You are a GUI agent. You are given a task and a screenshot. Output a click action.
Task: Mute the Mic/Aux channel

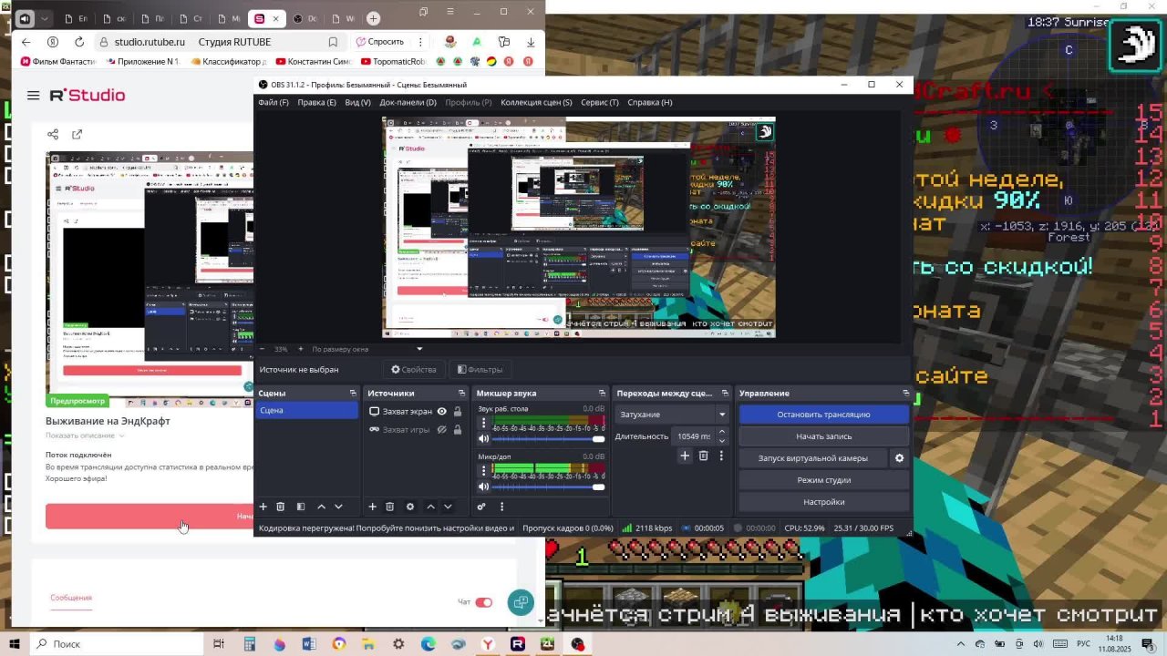point(483,487)
